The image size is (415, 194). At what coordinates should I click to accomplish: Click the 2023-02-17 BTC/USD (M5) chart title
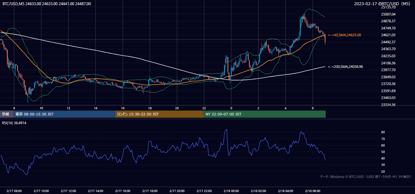click(383, 4)
